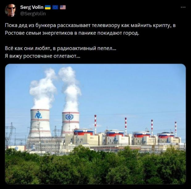Click the EU flag emoji in name
This screenshot has height=189, width=191.
(x=55, y=7)
